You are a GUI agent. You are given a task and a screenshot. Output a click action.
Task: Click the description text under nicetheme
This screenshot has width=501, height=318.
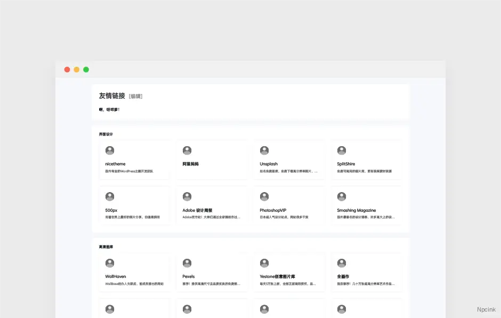129,171
